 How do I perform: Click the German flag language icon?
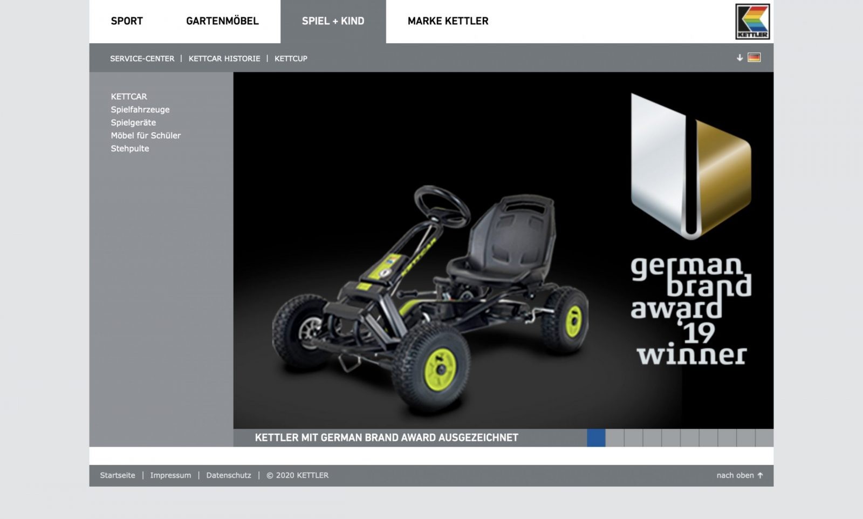[754, 58]
